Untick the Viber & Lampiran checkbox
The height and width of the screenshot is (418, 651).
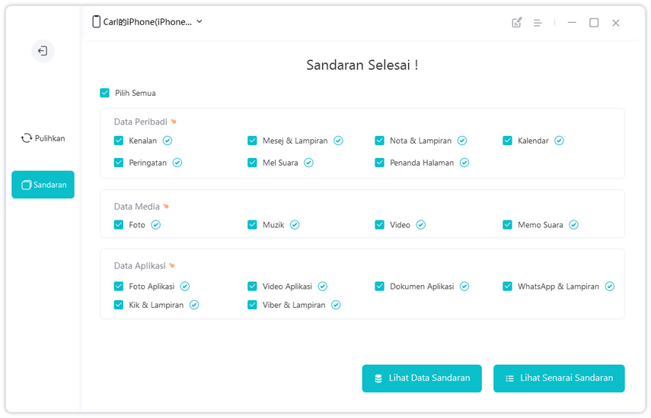tap(252, 305)
